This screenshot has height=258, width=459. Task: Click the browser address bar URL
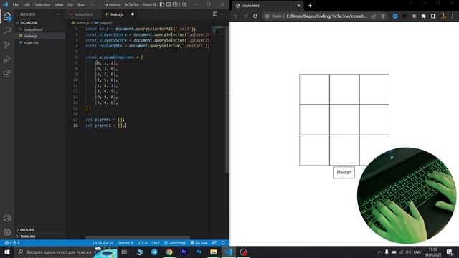point(326,16)
